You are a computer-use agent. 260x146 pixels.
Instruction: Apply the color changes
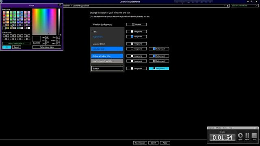(165, 143)
